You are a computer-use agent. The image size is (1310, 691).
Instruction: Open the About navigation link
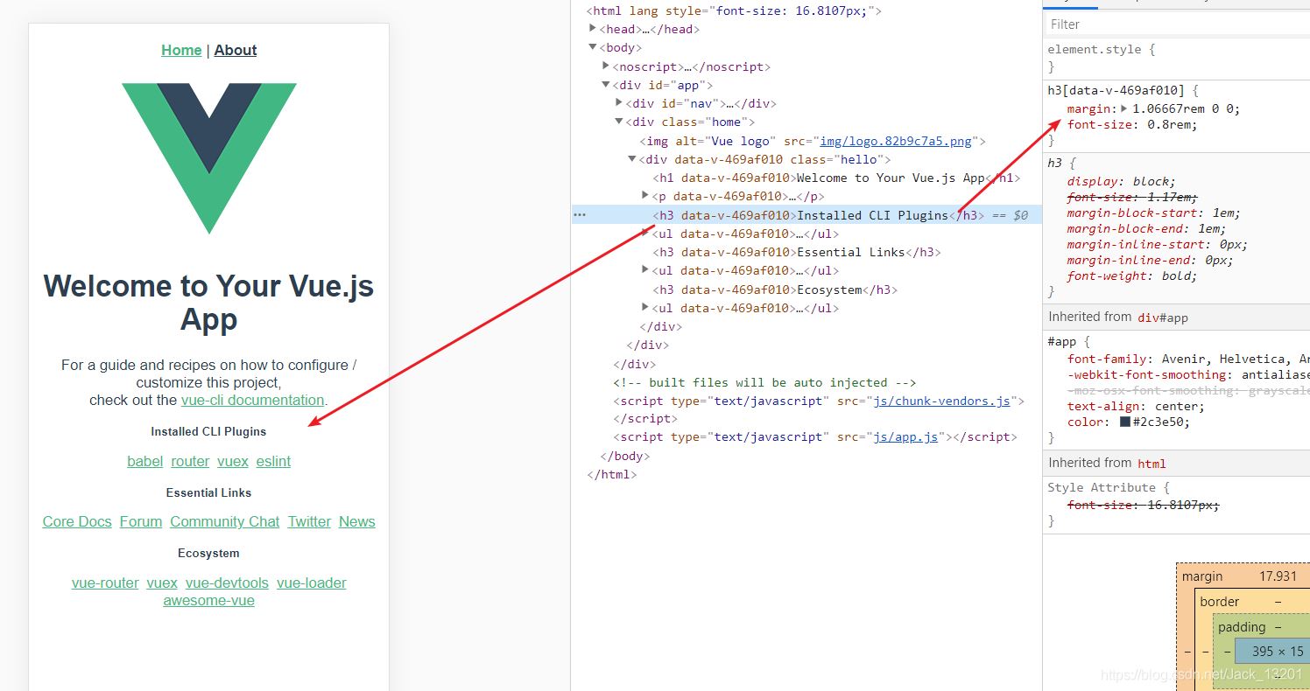[x=236, y=50]
